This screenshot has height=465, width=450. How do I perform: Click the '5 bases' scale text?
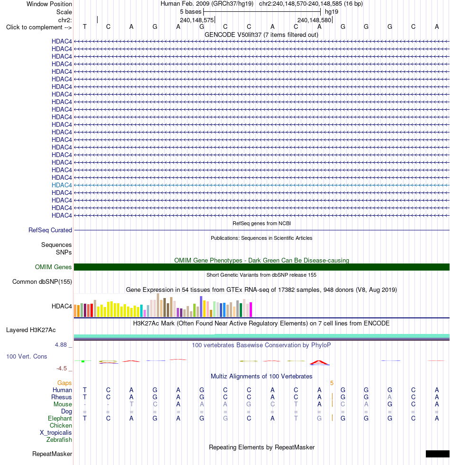pyautogui.click(x=191, y=12)
